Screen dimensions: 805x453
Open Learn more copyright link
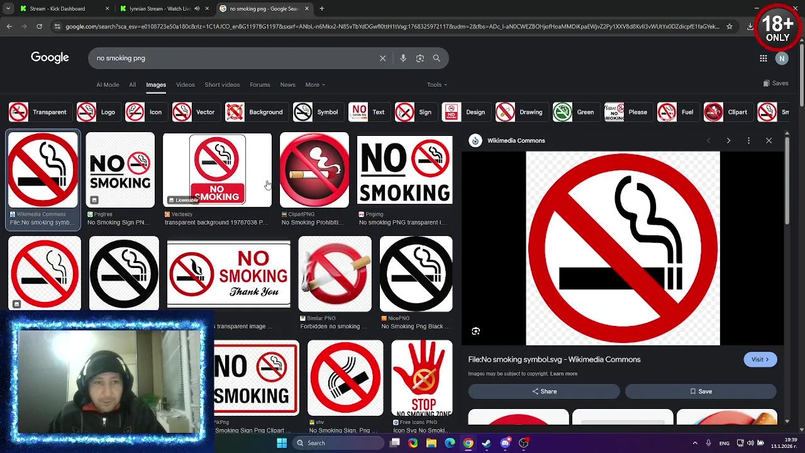pos(563,374)
